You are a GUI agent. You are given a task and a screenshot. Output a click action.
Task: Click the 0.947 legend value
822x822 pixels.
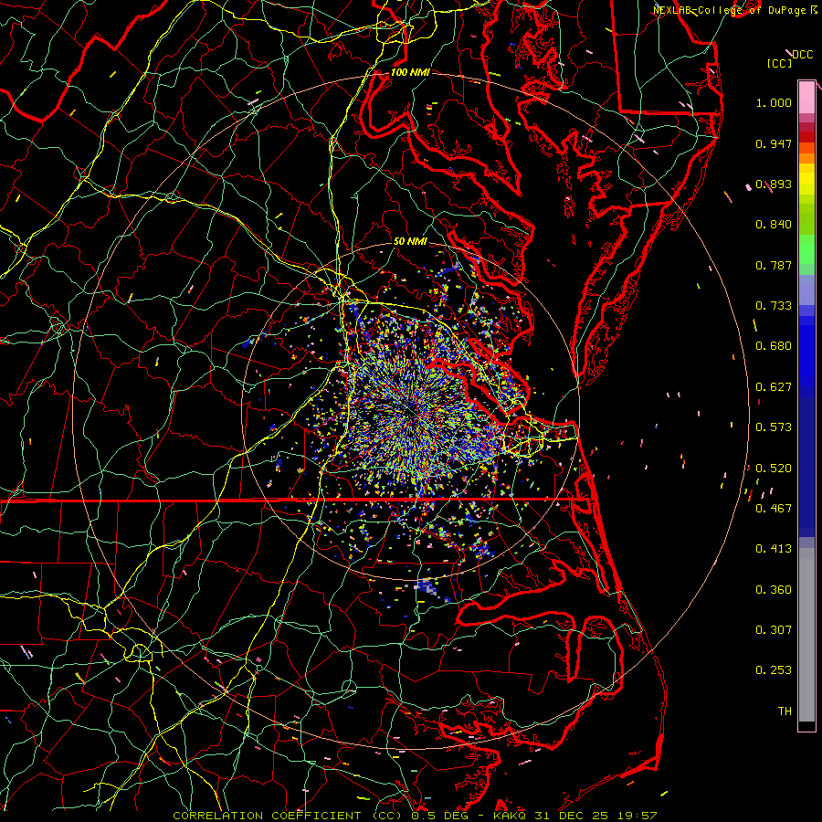(x=774, y=143)
